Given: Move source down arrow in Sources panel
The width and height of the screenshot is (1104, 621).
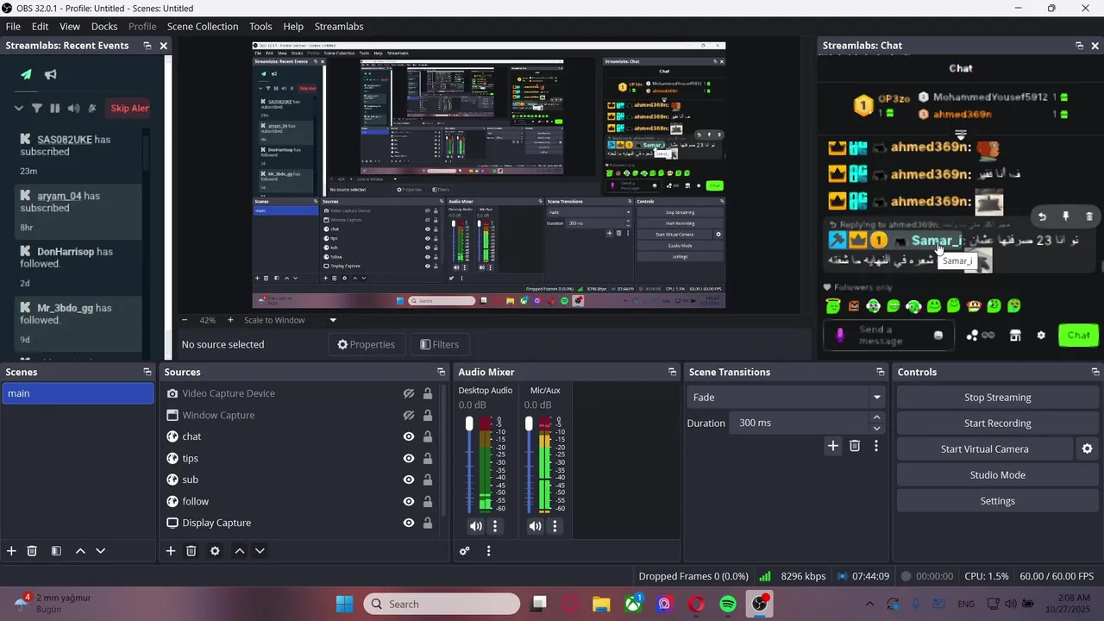Looking at the screenshot, I should pos(260,551).
